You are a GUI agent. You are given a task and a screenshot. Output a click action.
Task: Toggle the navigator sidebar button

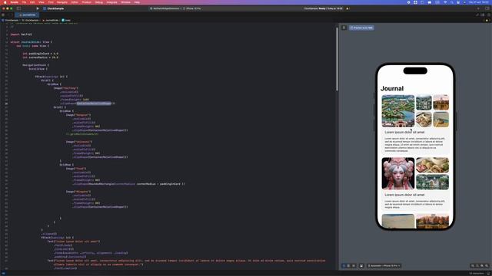click(x=18, y=8)
